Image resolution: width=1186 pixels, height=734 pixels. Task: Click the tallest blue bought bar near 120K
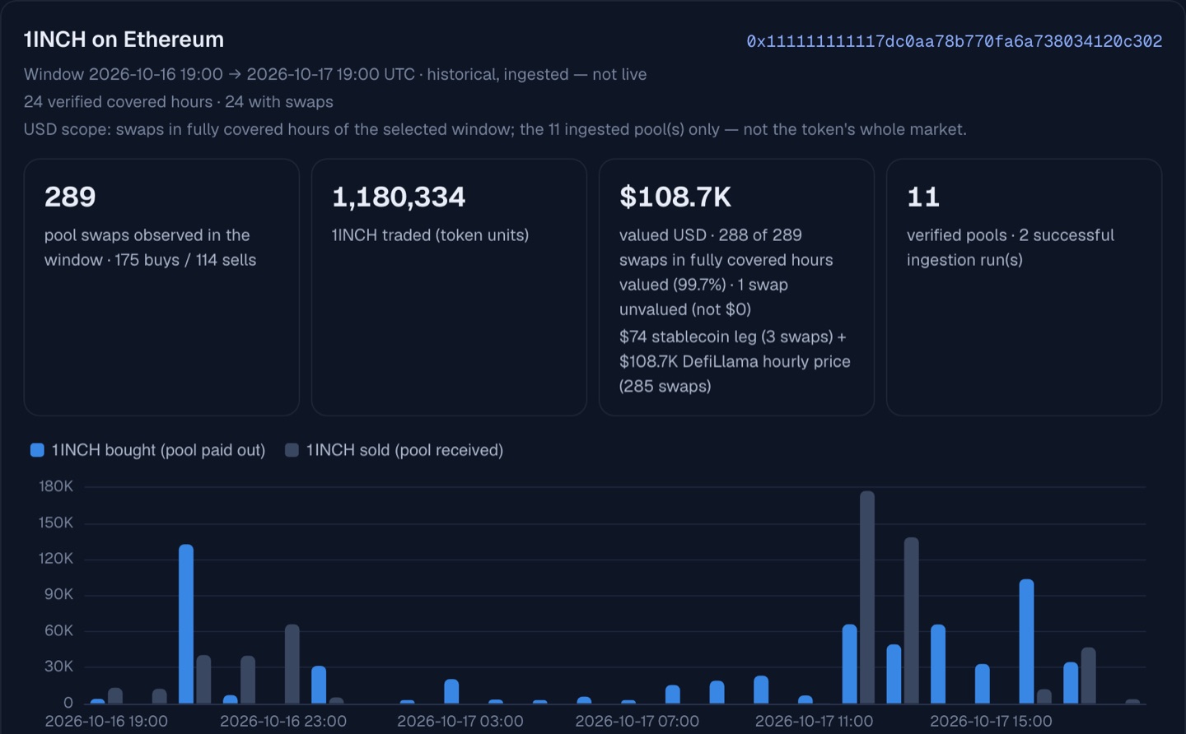coord(186,624)
